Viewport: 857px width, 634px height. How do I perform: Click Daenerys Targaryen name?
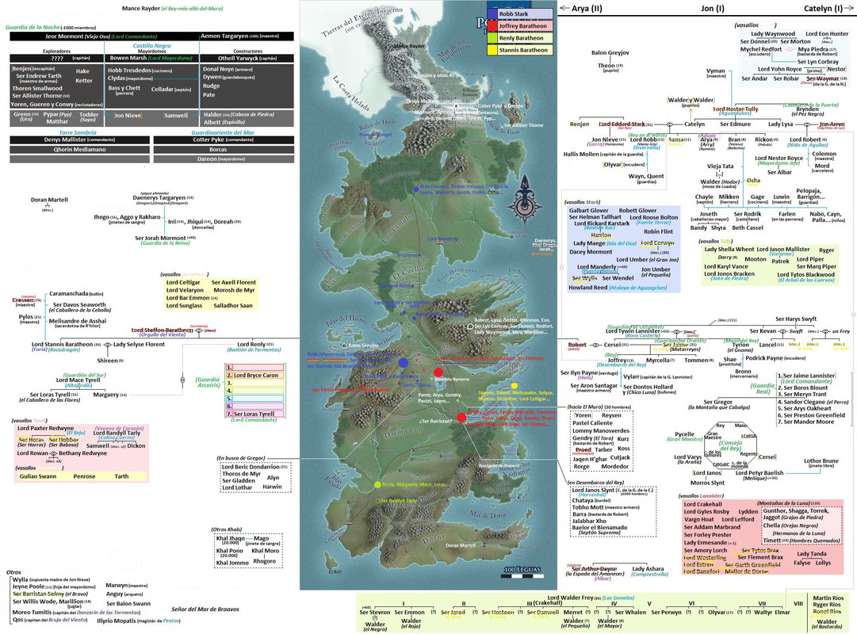159,198
